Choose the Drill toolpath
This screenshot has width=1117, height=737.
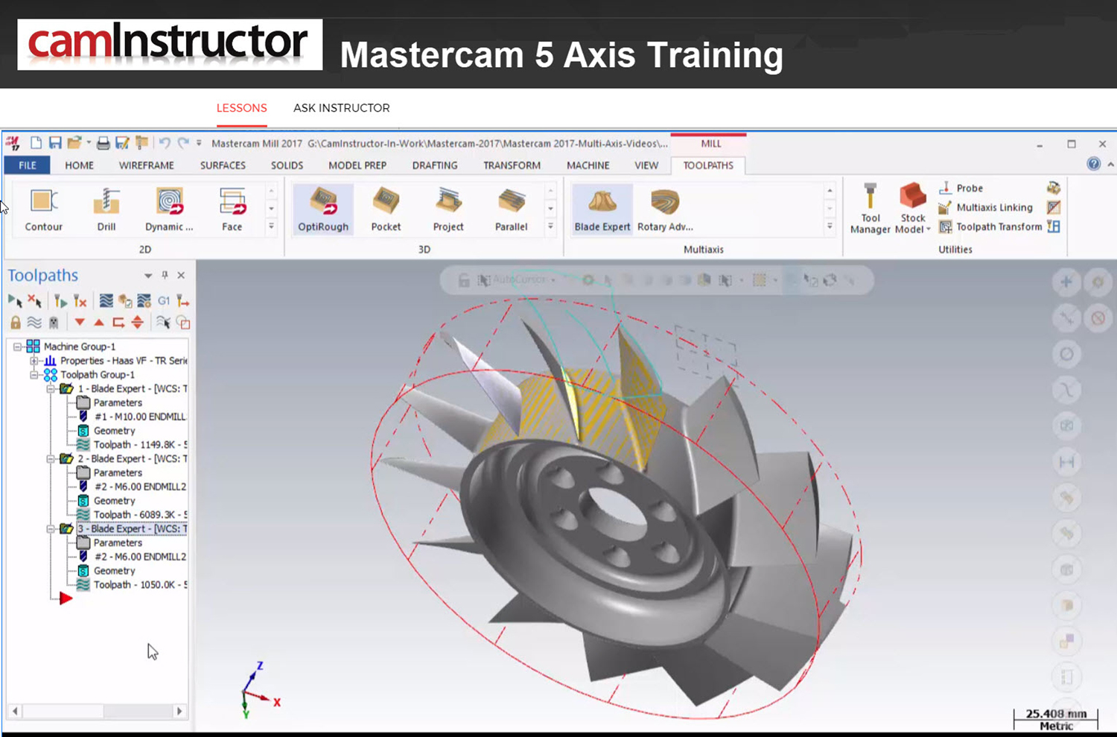(106, 209)
